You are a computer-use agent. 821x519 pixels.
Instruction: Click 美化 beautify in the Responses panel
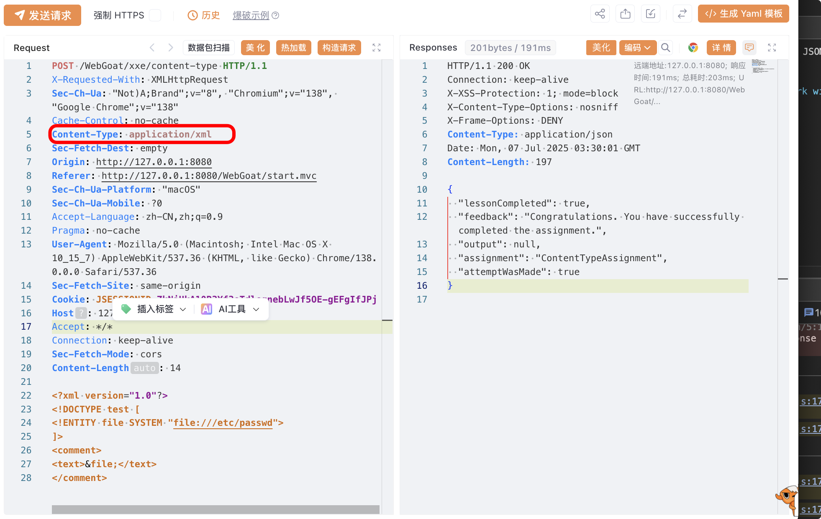pos(601,48)
